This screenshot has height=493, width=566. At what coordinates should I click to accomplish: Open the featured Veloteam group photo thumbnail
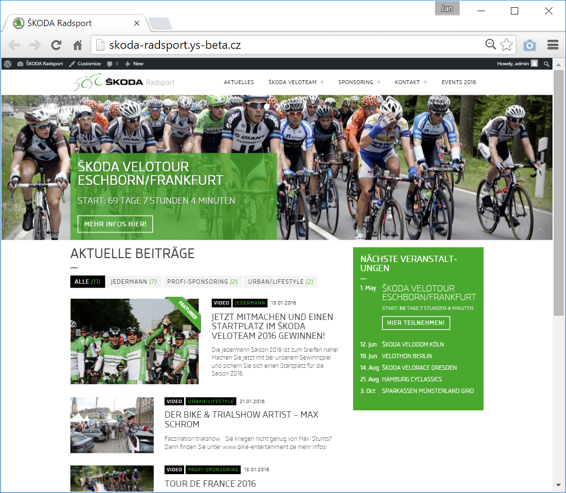click(x=135, y=341)
